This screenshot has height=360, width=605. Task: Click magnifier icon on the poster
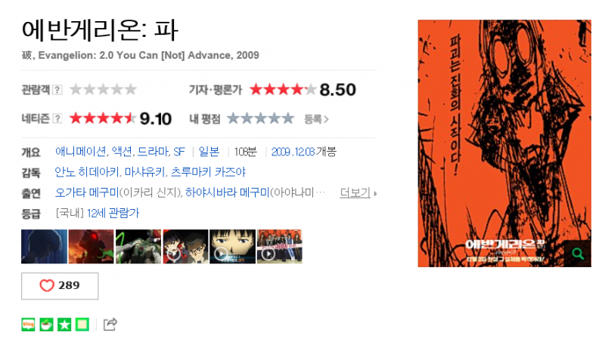click(x=577, y=254)
